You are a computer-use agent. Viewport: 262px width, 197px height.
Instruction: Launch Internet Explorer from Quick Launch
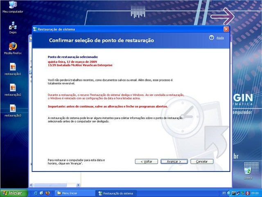click(x=36, y=193)
